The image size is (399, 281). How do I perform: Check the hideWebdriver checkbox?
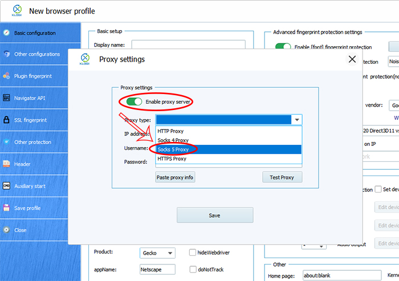pos(193,253)
